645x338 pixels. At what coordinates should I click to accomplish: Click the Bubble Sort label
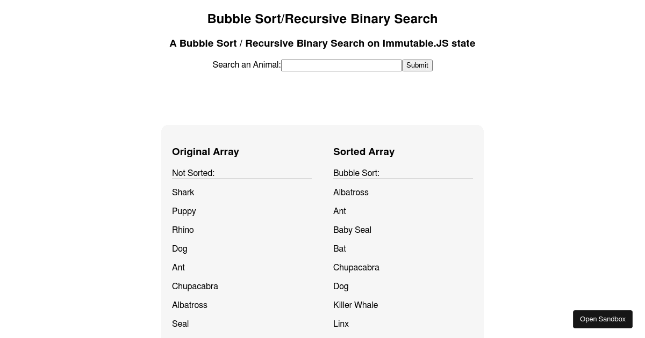[356, 173]
